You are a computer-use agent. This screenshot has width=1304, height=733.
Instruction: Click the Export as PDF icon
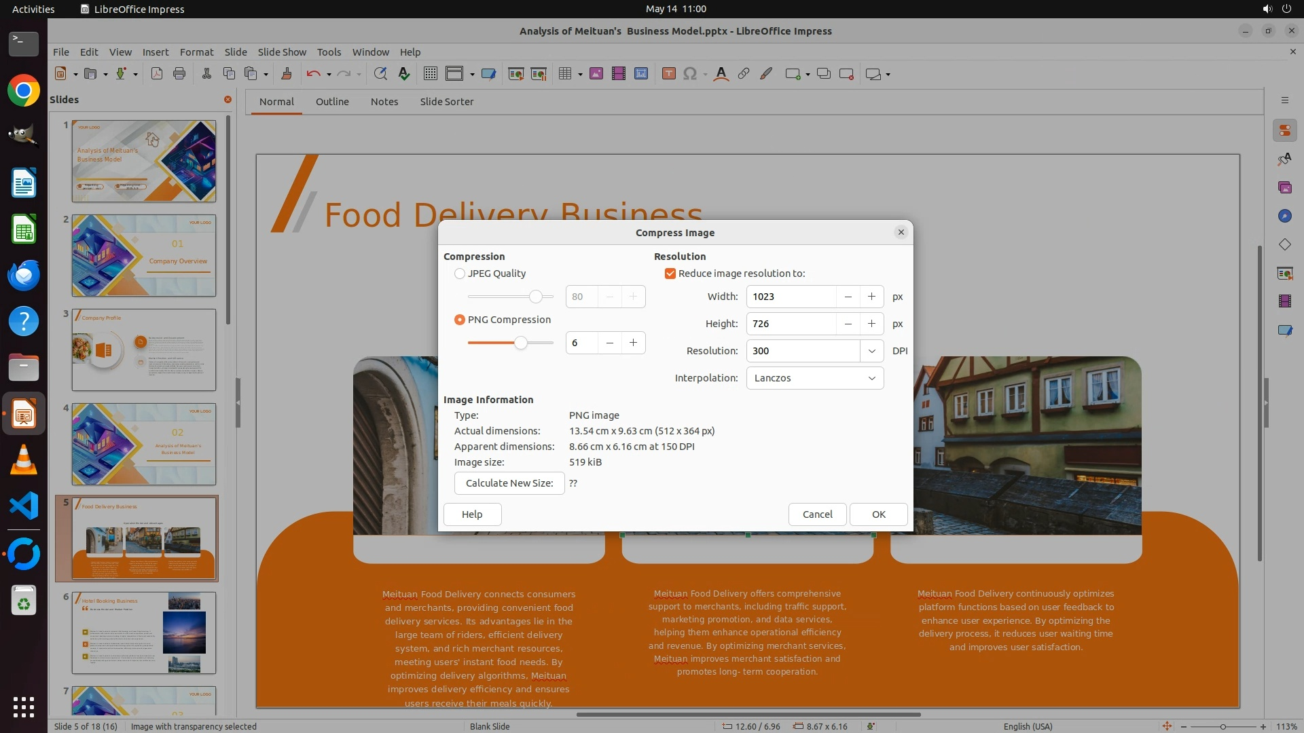(157, 74)
